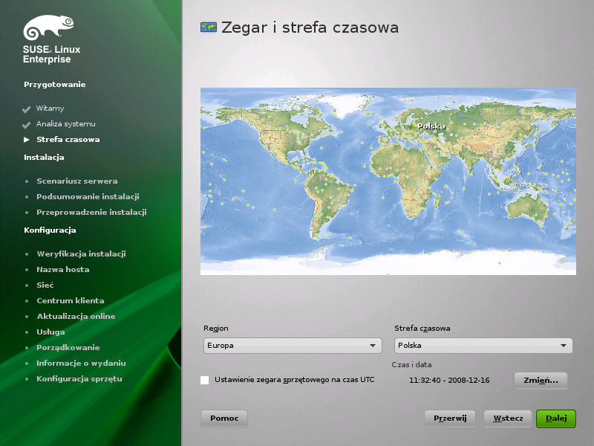594x446 pixels.
Task: Click the Strefa czasowa label above the dropdown
Action: (x=422, y=329)
